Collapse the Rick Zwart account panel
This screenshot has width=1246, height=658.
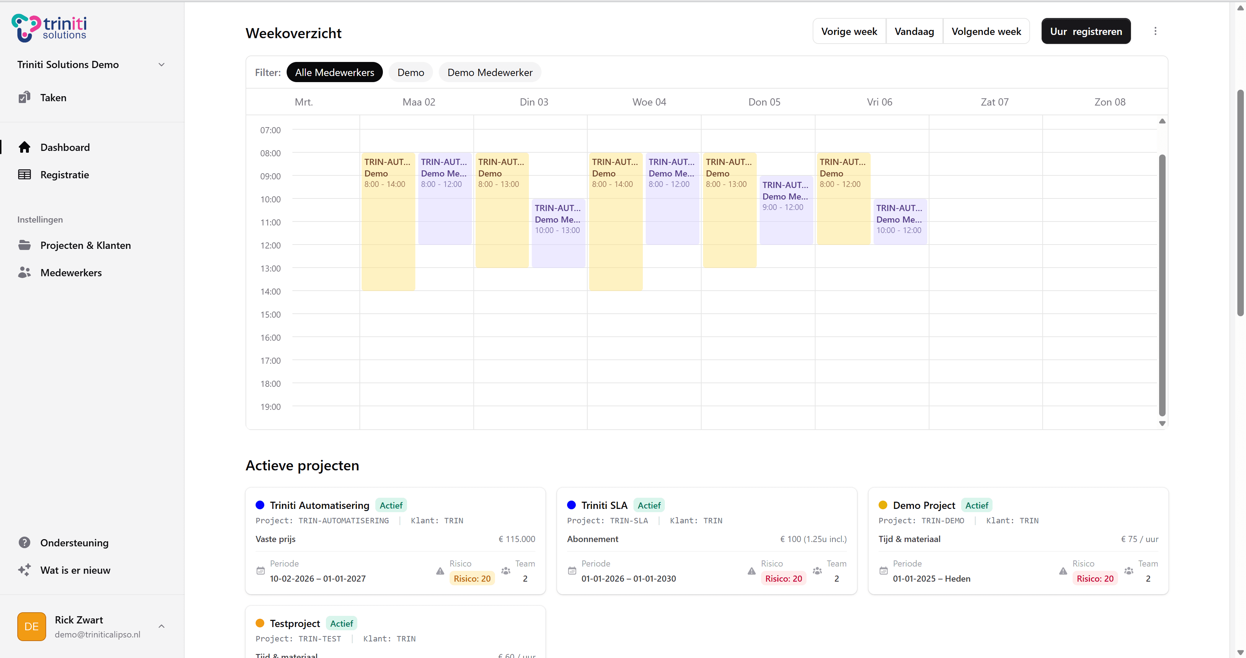(162, 626)
